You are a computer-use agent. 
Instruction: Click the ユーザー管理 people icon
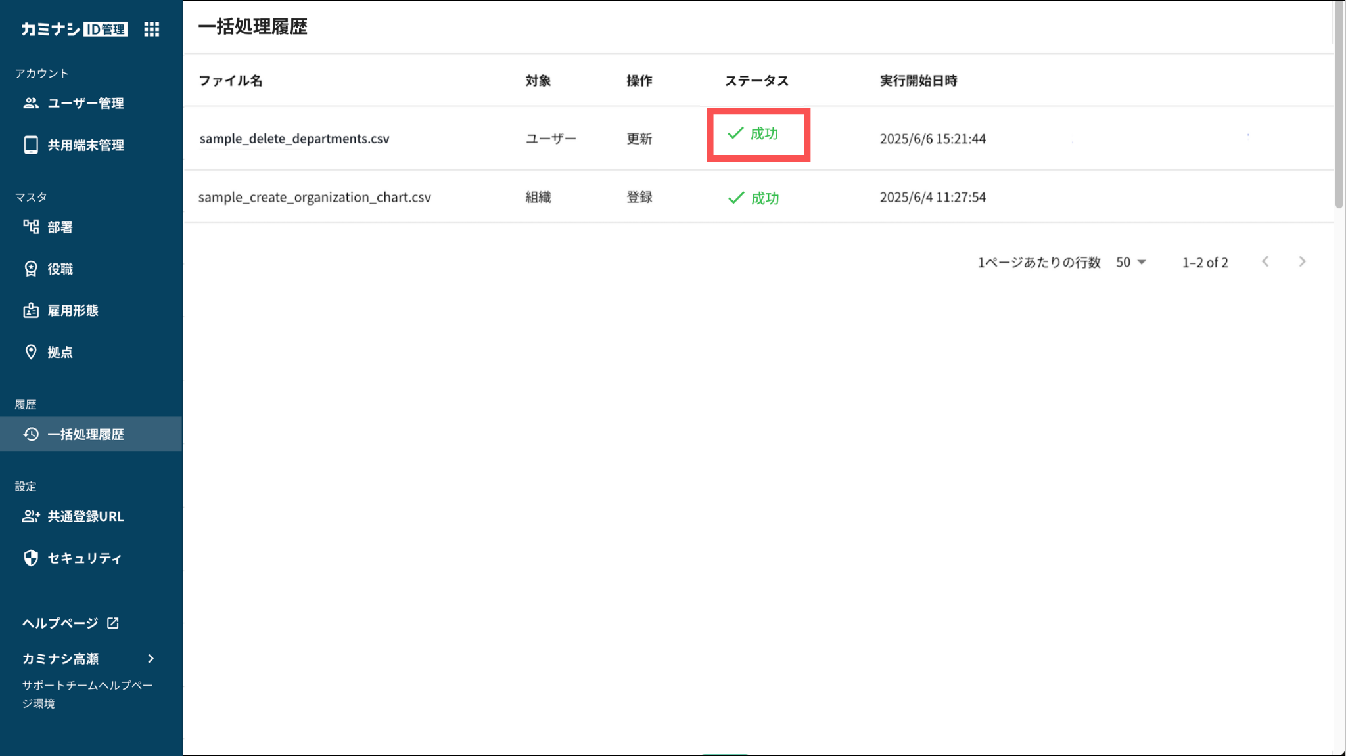click(x=31, y=103)
